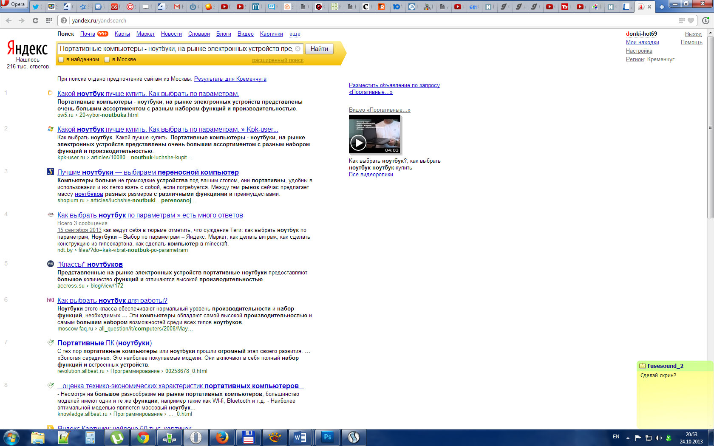714x446 pixels.
Task: Click the Выход logout link
Action: coord(694,34)
